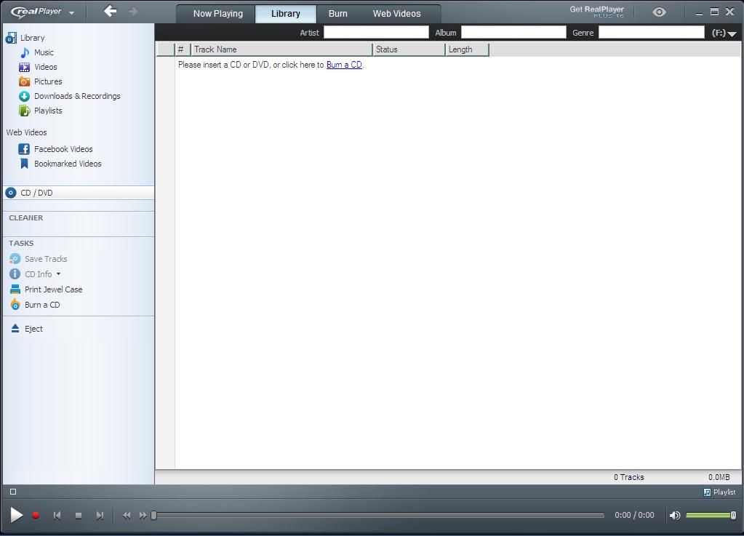Toggle the eye privacy mode icon
Image resolution: width=744 pixels, height=536 pixels.
click(x=659, y=12)
